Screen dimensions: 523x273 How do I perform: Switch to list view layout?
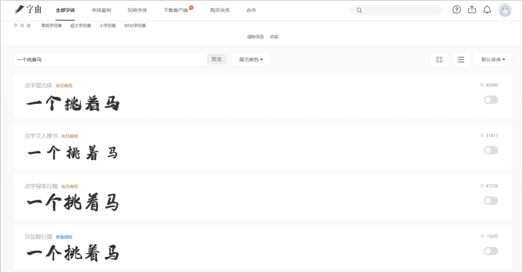[x=461, y=60]
